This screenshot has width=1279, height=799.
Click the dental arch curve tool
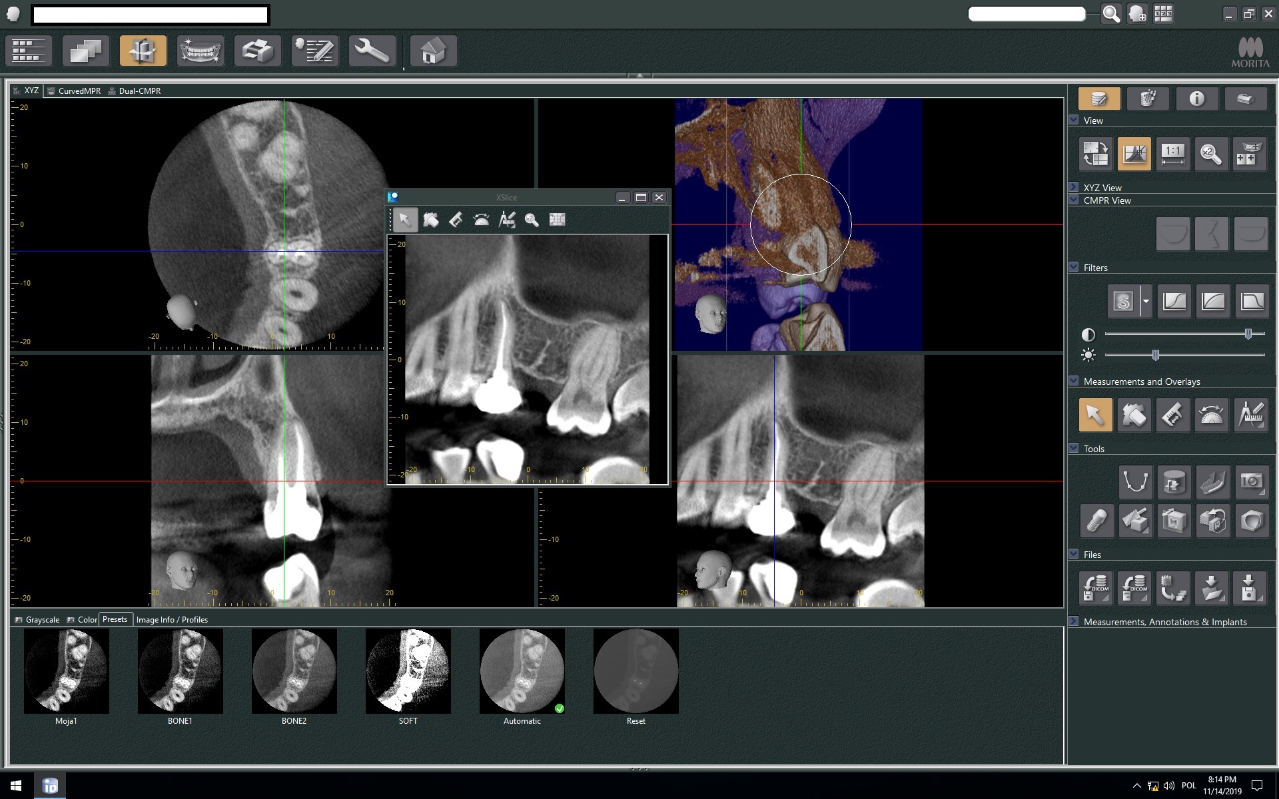(x=1134, y=481)
